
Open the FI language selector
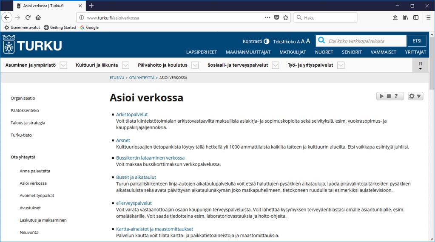pos(420,66)
